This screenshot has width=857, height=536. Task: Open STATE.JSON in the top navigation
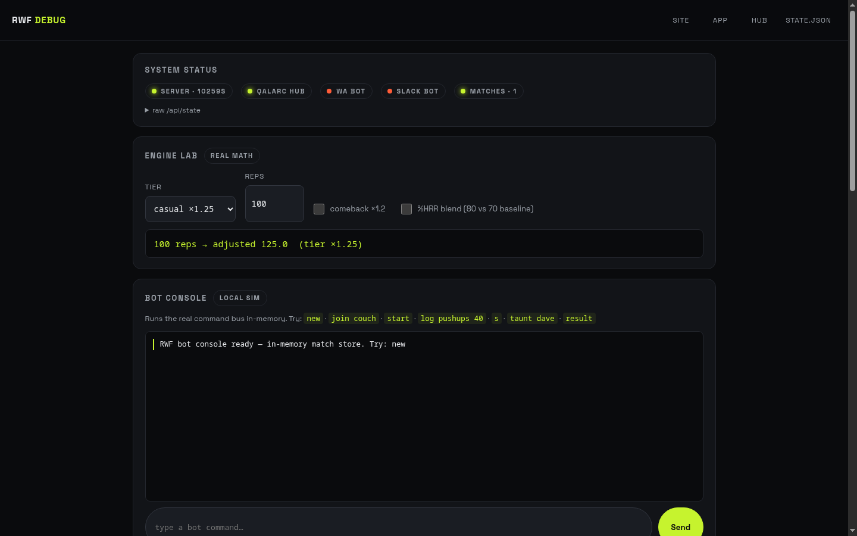808,20
